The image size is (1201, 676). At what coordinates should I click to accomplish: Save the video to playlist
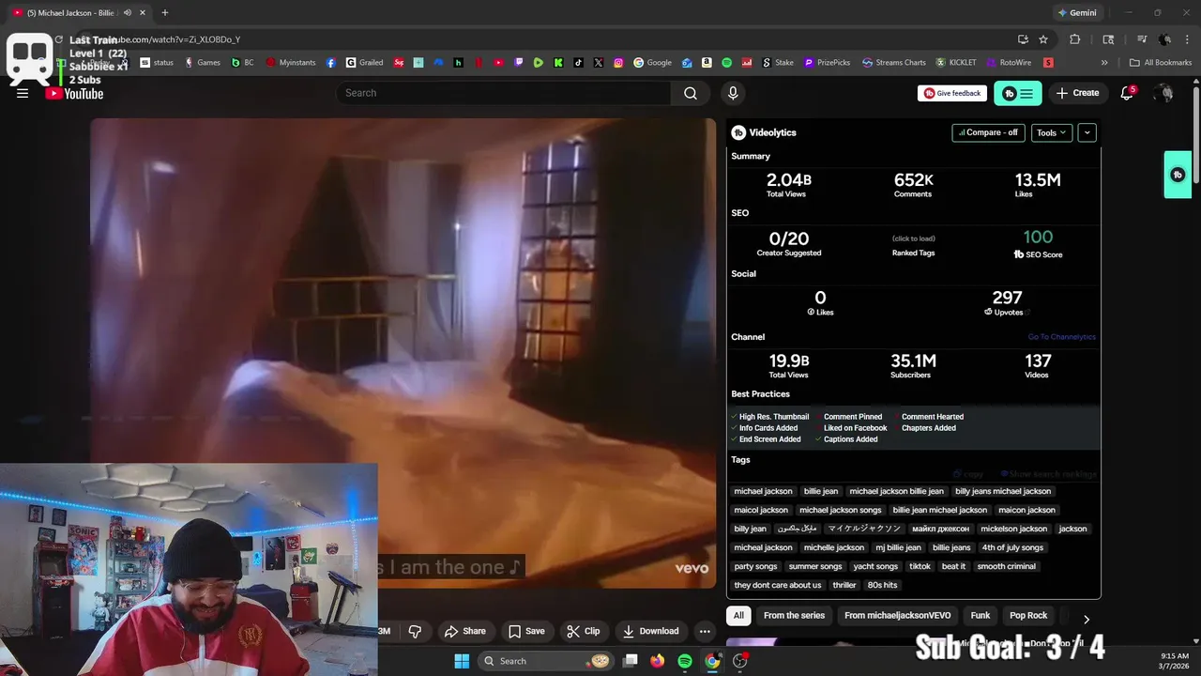[x=526, y=631]
